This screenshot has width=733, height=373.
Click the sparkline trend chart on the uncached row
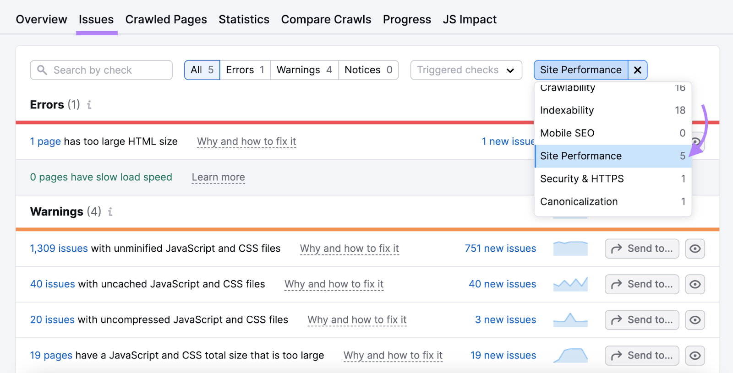[570, 284]
